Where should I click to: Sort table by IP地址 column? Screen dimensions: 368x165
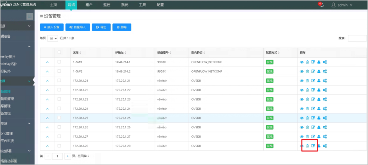coord(121,53)
